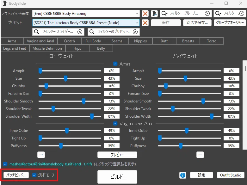This screenshot has height=185, width=247.
Task: Select the Torso category tab
Action: point(212,41)
